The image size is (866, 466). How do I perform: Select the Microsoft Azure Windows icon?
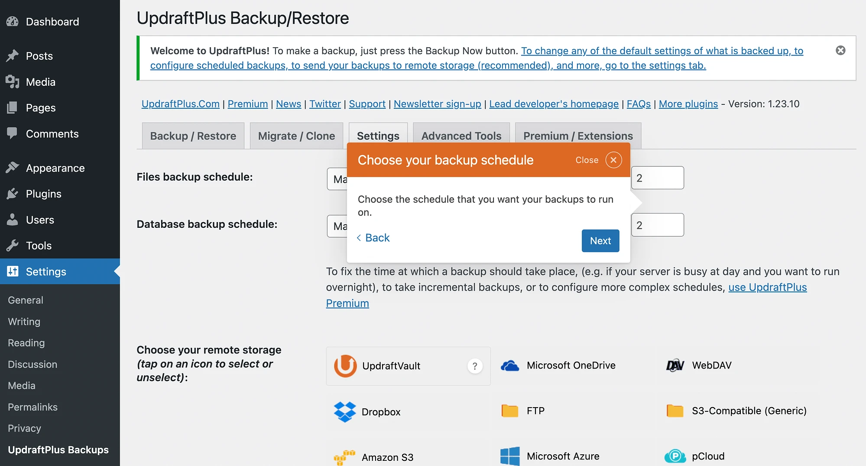(x=510, y=456)
